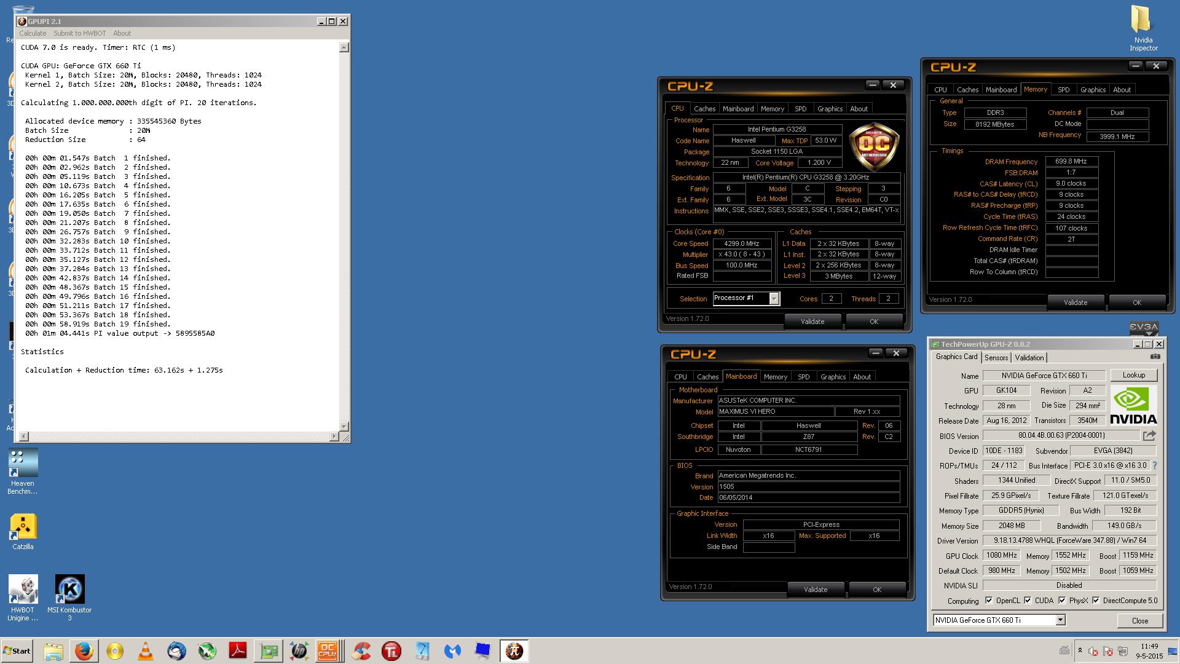
Task: Click the Bus Interface question mark in GPU-Z
Action: (1154, 465)
